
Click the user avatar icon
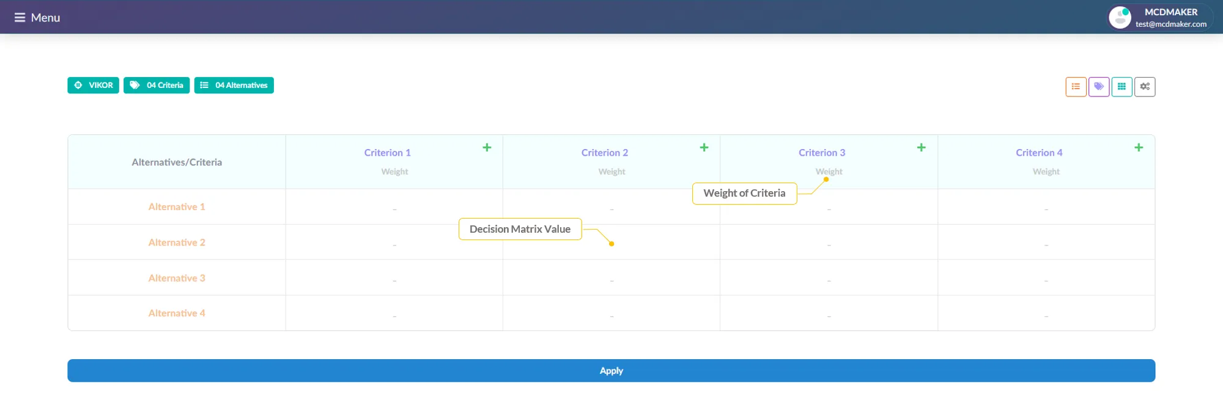coord(1120,18)
